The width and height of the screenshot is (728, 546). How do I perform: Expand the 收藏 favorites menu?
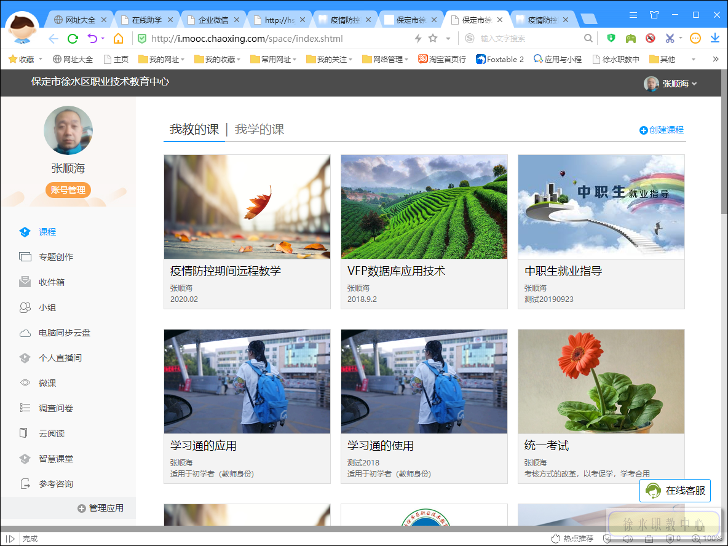(25, 59)
